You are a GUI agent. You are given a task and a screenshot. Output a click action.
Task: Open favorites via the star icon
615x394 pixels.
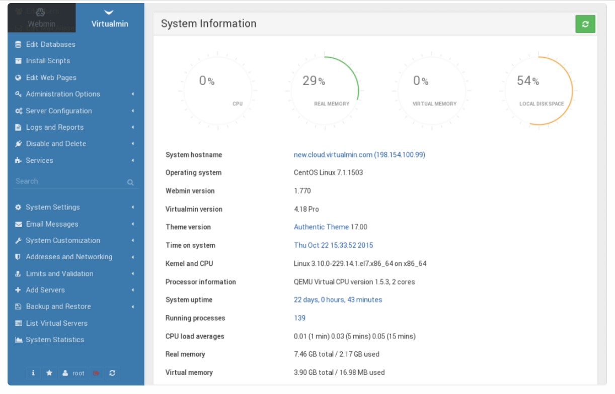coord(49,373)
